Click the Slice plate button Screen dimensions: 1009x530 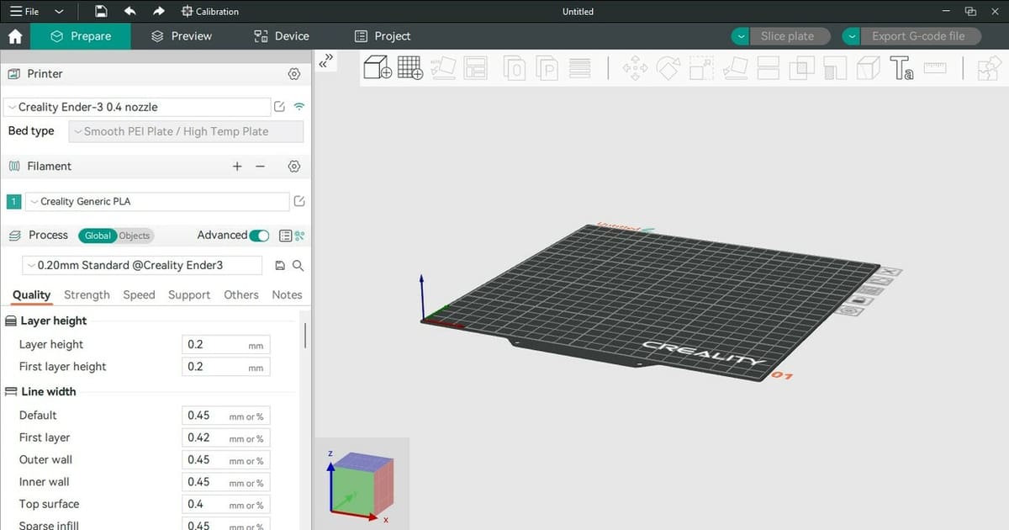[x=790, y=36]
